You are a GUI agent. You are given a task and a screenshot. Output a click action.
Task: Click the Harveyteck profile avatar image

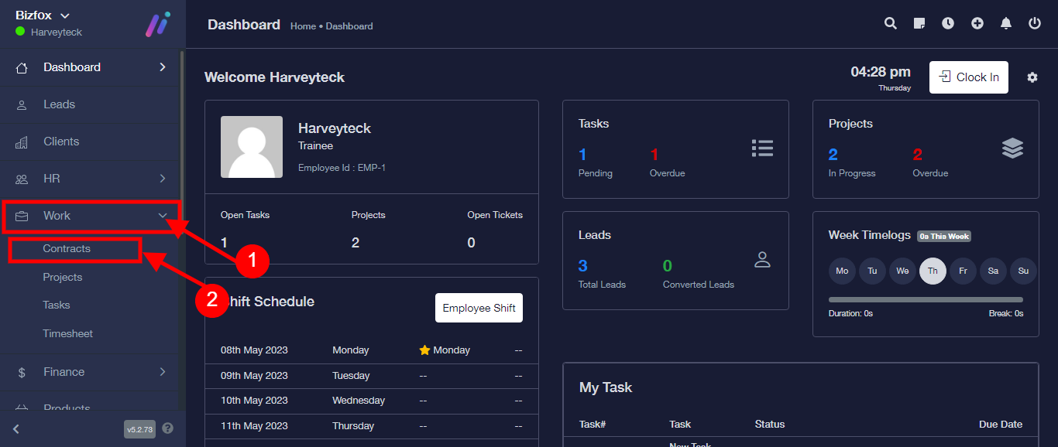(252, 147)
